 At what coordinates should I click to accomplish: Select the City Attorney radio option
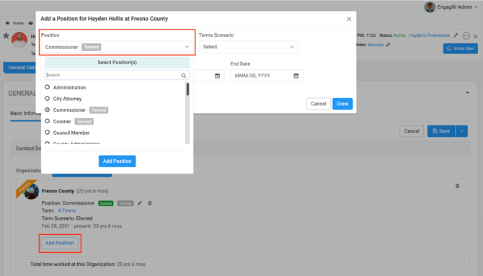click(x=47, y=99)
